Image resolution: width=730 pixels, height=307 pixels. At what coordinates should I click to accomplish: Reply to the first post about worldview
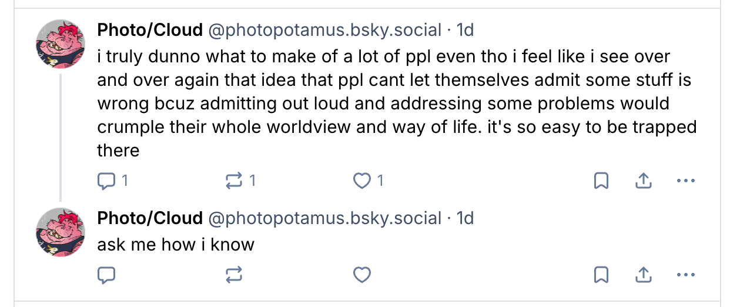tap(112, 181)
